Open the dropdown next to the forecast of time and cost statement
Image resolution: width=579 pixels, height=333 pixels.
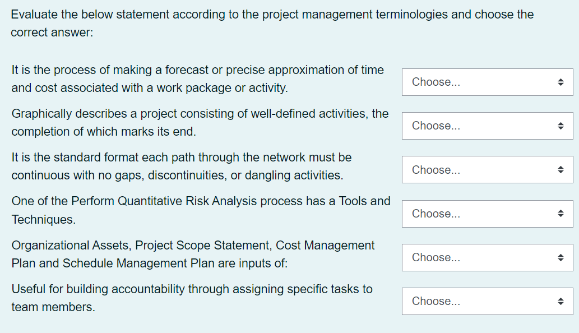pos(487,82)
